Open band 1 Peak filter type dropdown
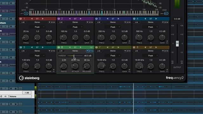Viewport: 203px width, 114px height. (37, 27)
